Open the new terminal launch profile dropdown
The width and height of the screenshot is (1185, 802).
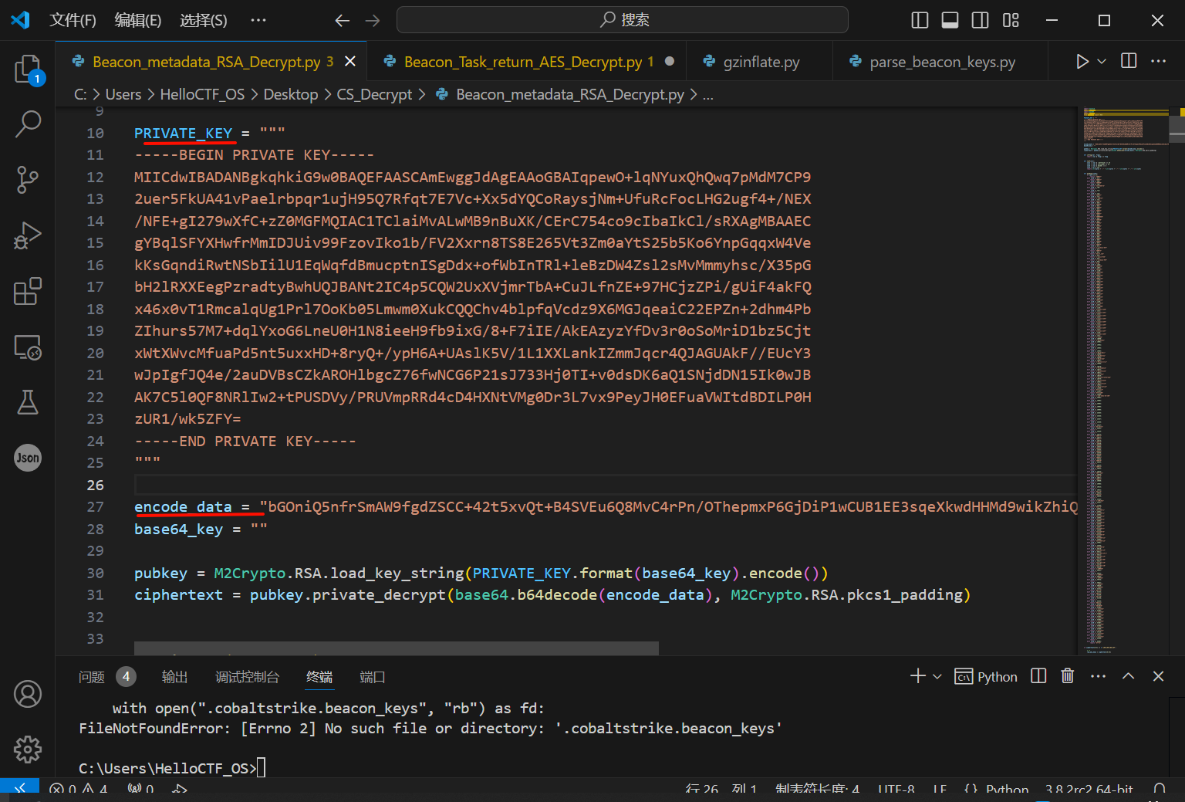(937, 677)
